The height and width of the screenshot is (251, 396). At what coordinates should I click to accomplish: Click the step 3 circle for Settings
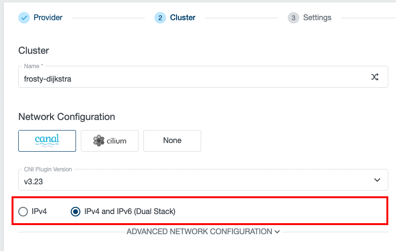[x=293, y=18]
